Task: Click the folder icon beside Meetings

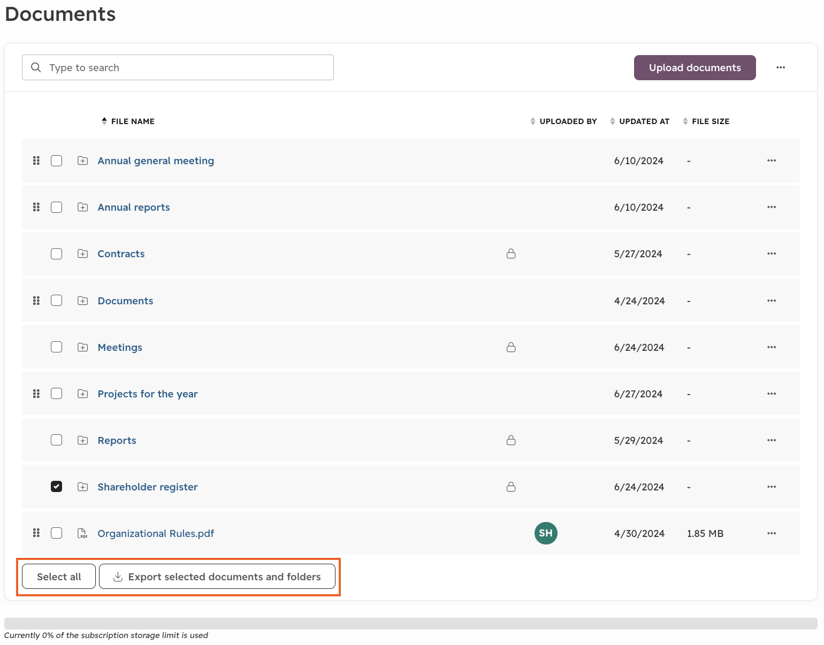Action: point(82,347)
